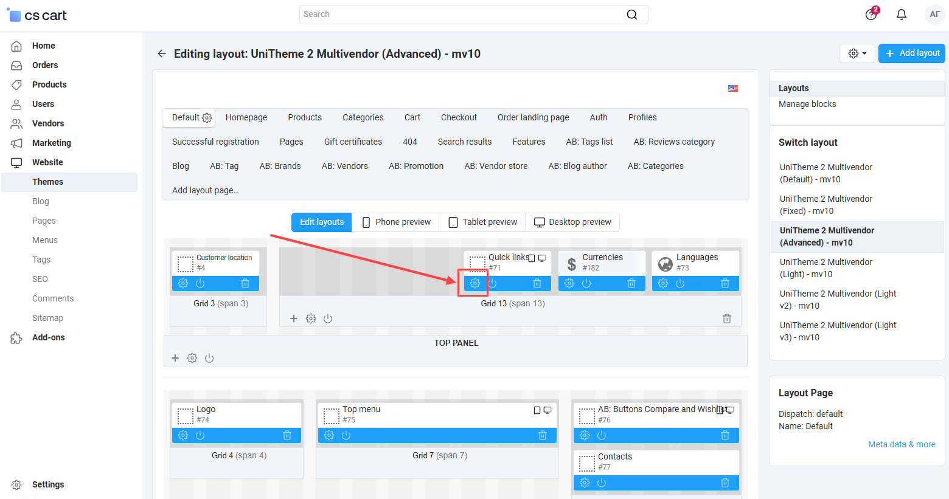Disable Buttons Compare and Wishlist block

pyautogui.click(x=602, y=435)
